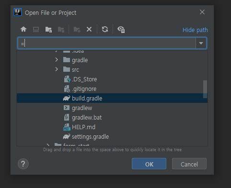Screen dimensions: 231x188
Task: Click the IntelliJ IDEA logo in title bar
Action: 18,12
